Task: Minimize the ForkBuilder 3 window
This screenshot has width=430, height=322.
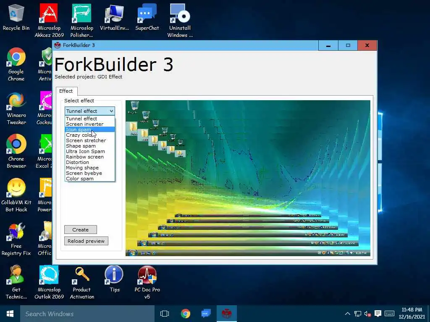Action: click(x=328, y=45)
